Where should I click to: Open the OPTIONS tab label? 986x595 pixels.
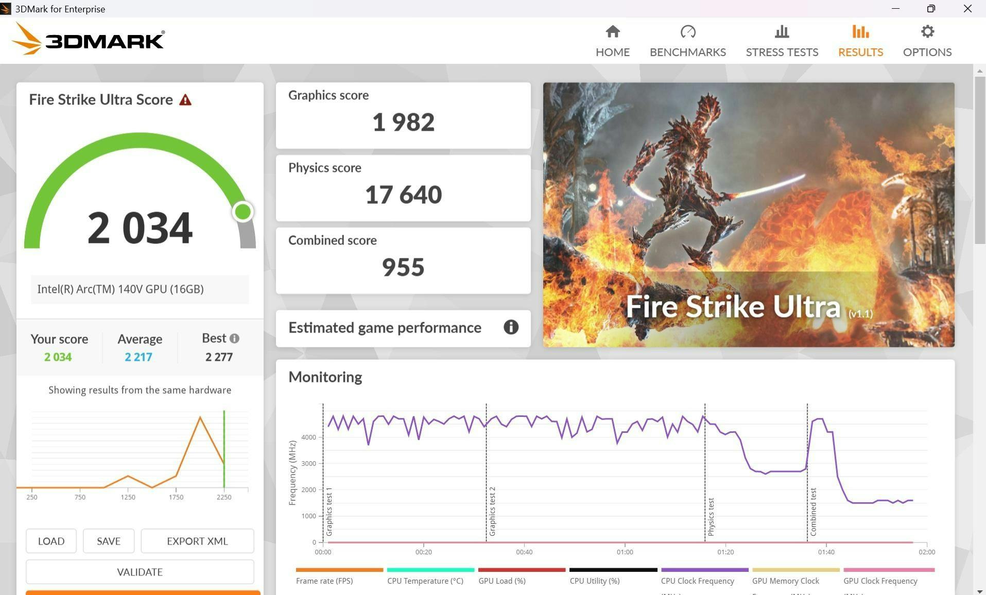[x=927, y=52]
